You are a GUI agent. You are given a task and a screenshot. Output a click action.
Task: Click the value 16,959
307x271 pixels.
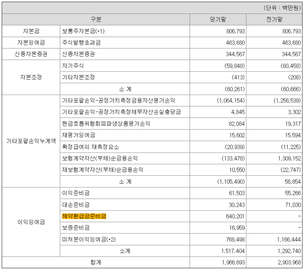tap(237, 228)
